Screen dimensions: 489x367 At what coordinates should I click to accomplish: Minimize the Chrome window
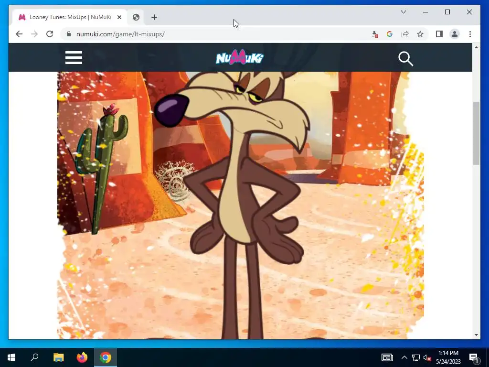[x=425, y=12]
